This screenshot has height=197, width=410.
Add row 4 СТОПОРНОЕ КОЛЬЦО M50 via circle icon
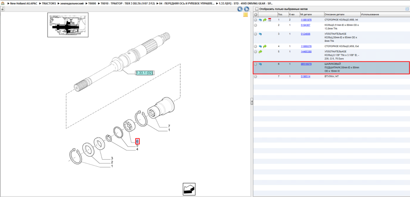(x=255, y=46)
